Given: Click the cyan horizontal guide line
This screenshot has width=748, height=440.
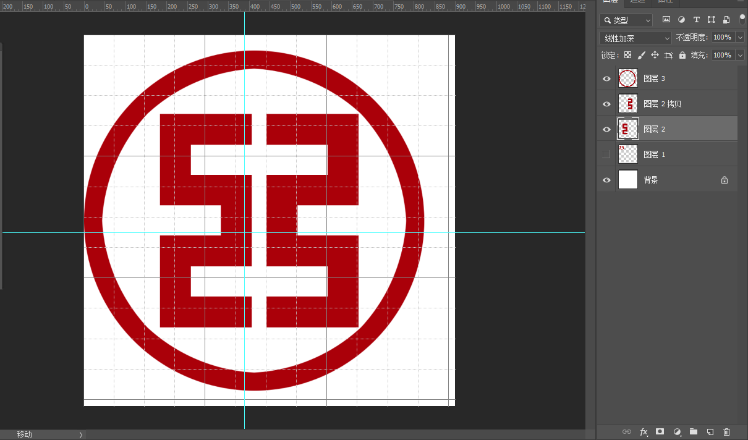Looking at the screenshot, I should tap(294, 233).
